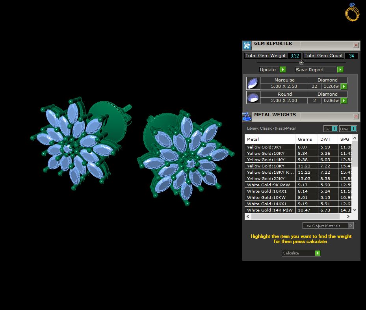Collapse gem report using round arrow handle
This screenshot has height=310, width=366.
(x=301, y=63)
